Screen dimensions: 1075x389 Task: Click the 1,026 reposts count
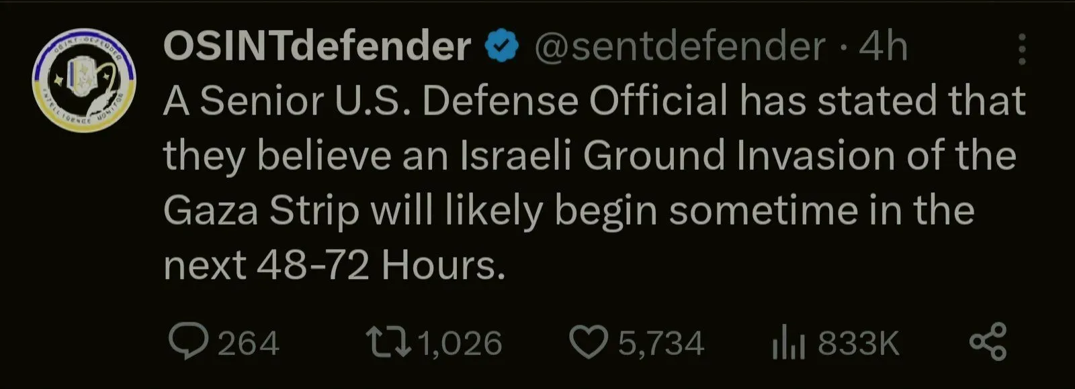click(x=460, y=343)
